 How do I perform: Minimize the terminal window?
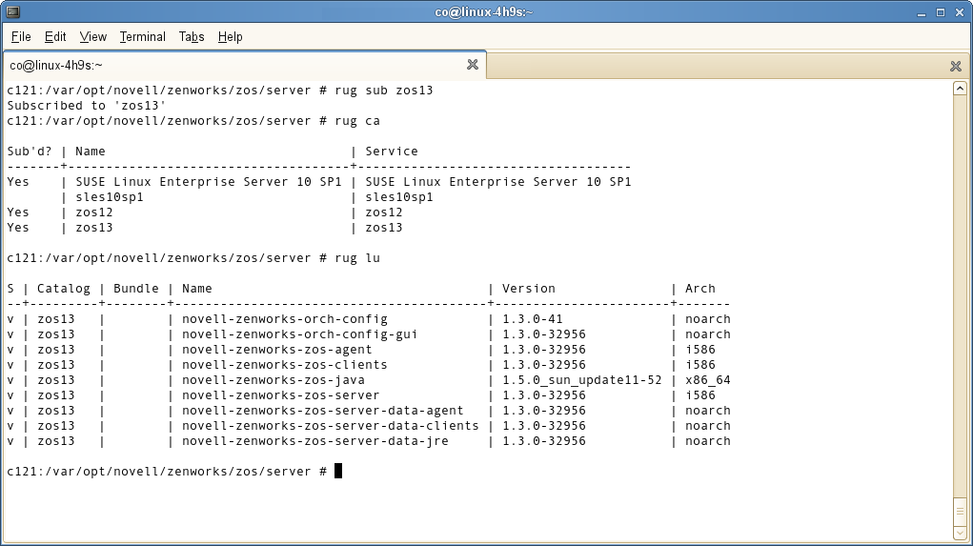click(x=922, y=12)
